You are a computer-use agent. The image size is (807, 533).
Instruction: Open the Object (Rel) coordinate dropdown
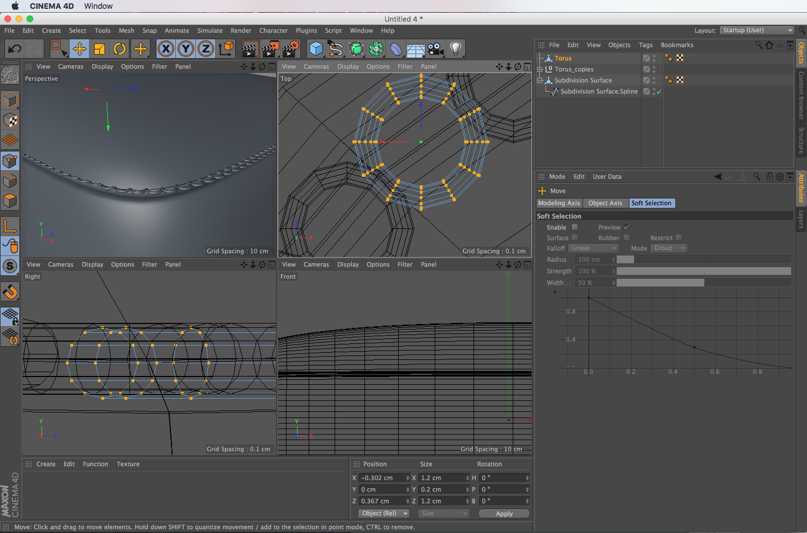tap(384, 514)
